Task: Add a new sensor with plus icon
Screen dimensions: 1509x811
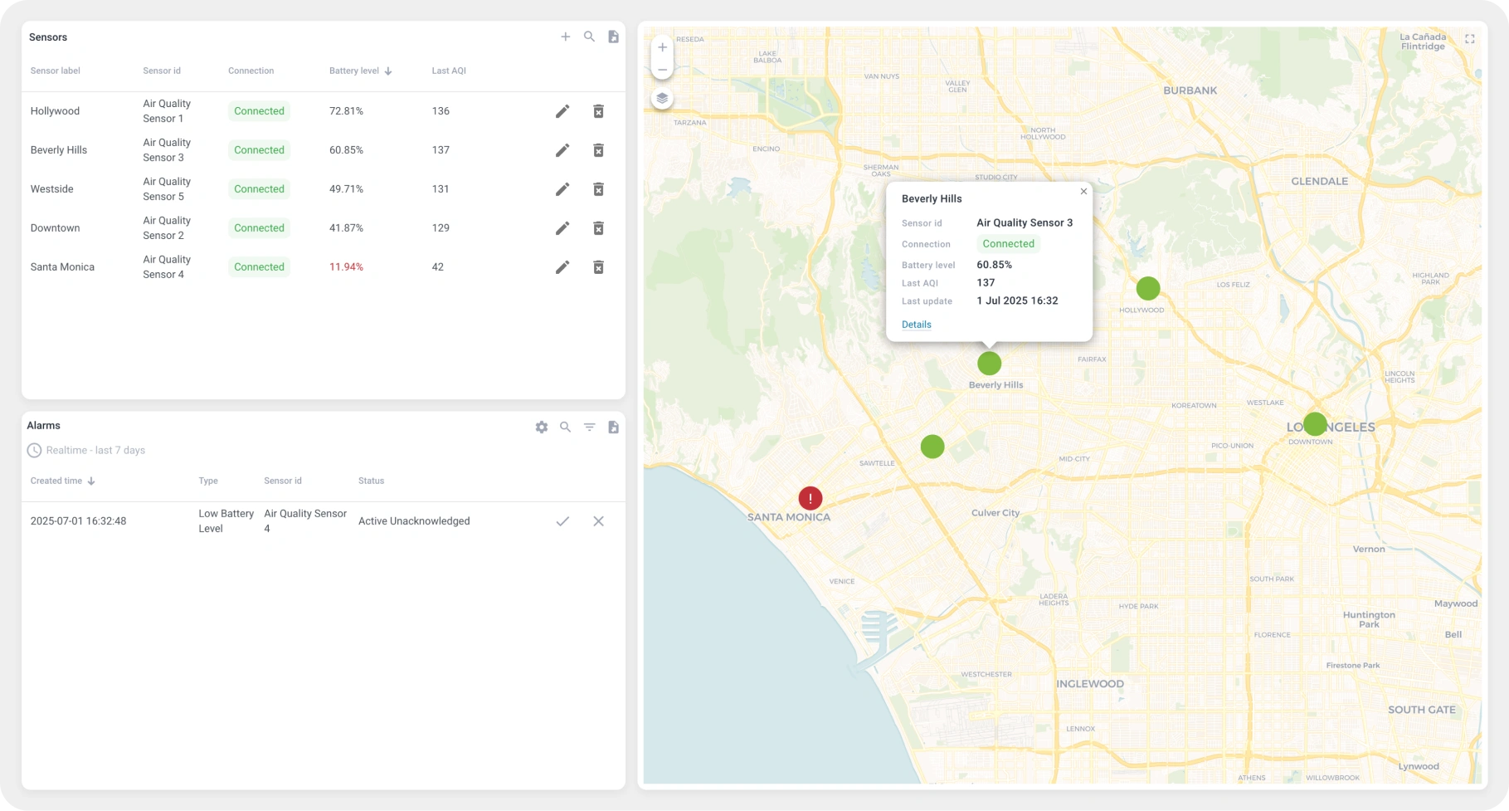Action: point(565,37)
